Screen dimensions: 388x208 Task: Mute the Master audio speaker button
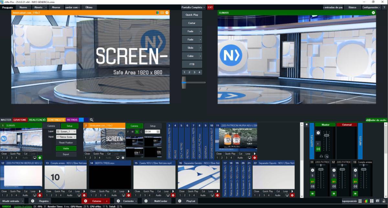(318, 149)
